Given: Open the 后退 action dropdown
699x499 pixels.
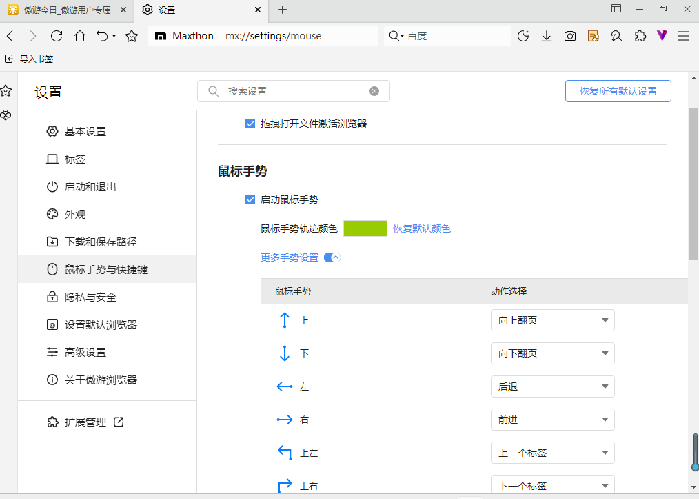Looking at the screenshot, I should [552, 387].
